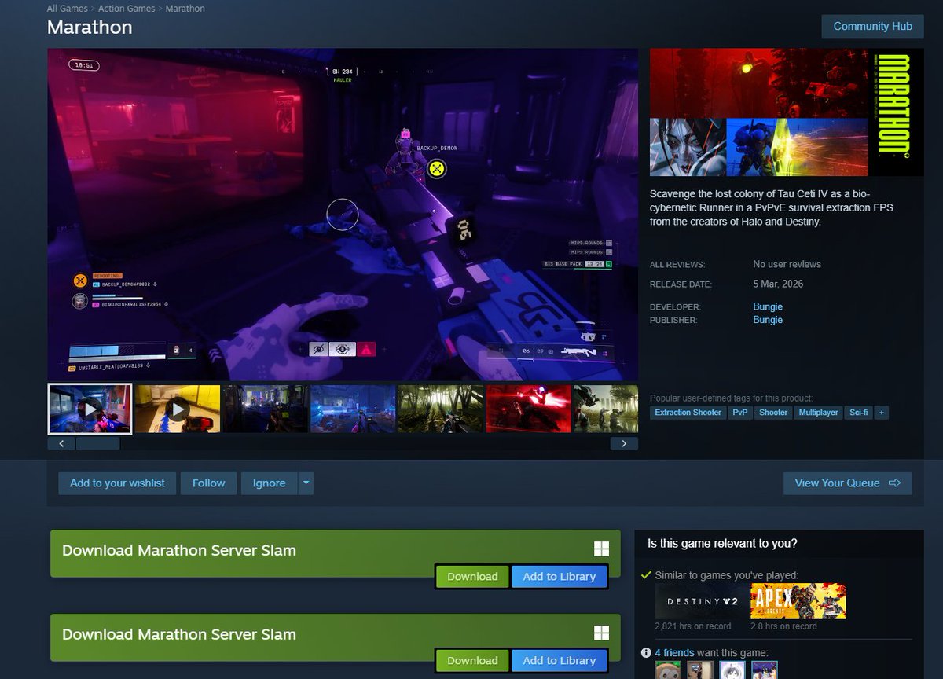This screenshot has height=679, width=943.
Task: Click the thumbnail strip scrollbar handle
Action: tap(97, 443)
